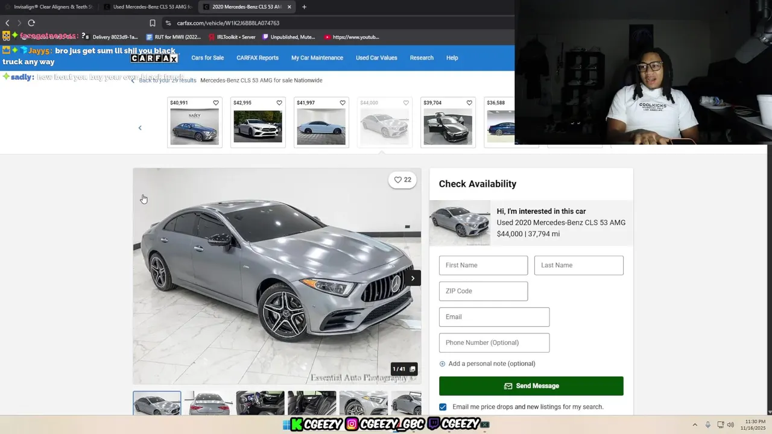
Task: Open the CARFAX Reports menu
Action: [x=258, y=58]
